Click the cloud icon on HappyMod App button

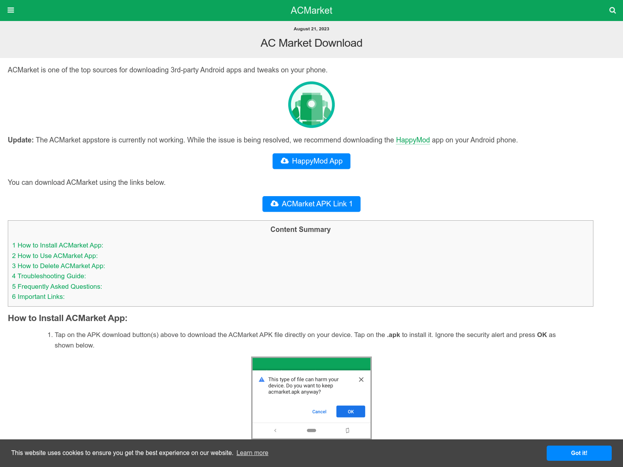285,161
